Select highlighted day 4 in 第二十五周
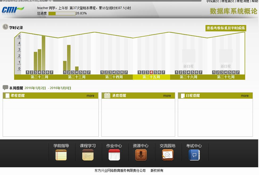259x175 pixels. point(151,72)
